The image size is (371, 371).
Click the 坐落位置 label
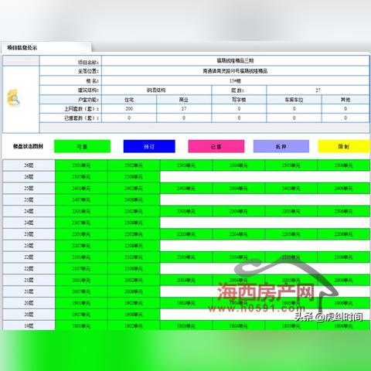coord(88,71)
